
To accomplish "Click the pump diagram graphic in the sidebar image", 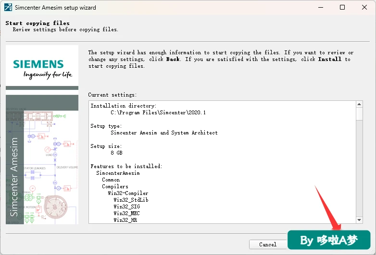I will (56, 207).
